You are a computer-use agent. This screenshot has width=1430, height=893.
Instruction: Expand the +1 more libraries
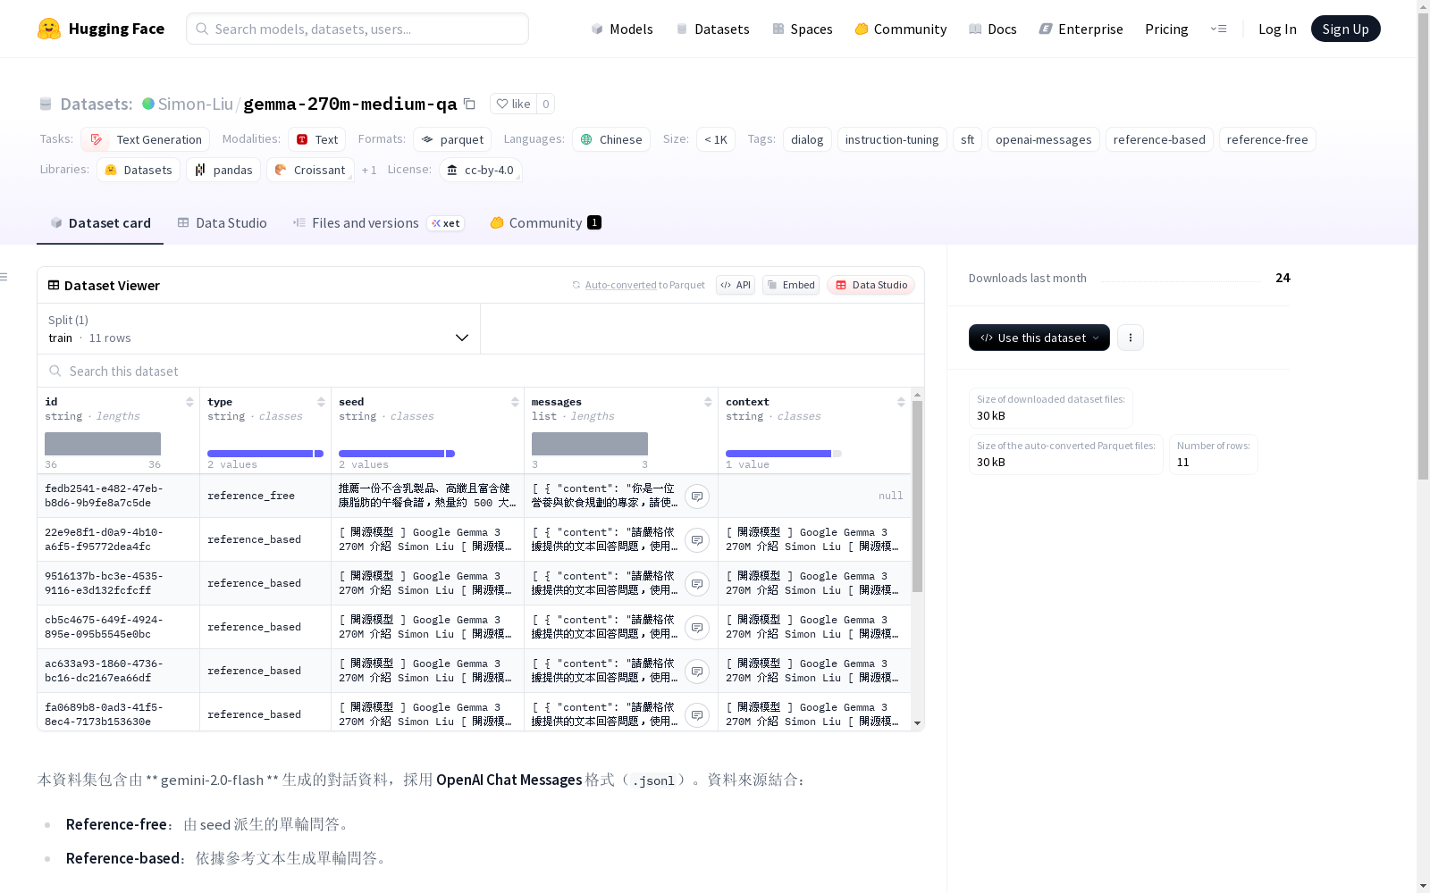(x=369, y=170)
